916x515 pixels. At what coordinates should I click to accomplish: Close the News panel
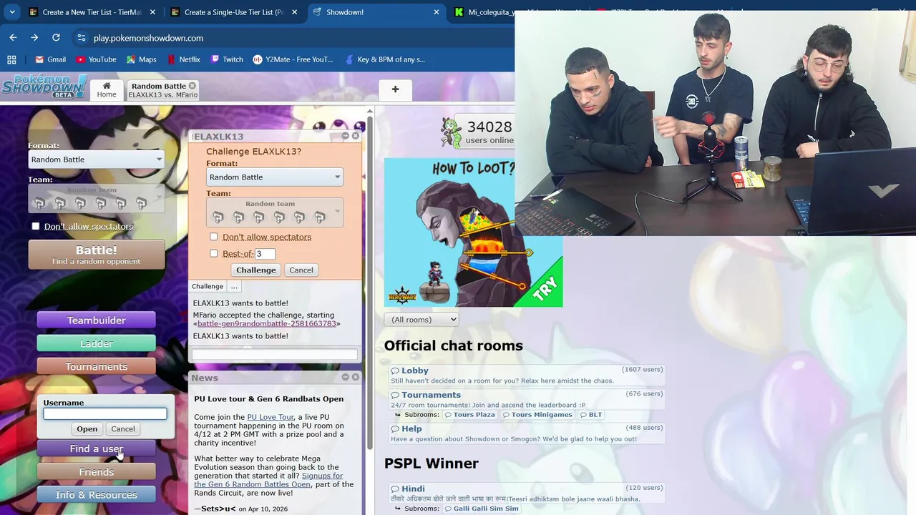[356, 377]
